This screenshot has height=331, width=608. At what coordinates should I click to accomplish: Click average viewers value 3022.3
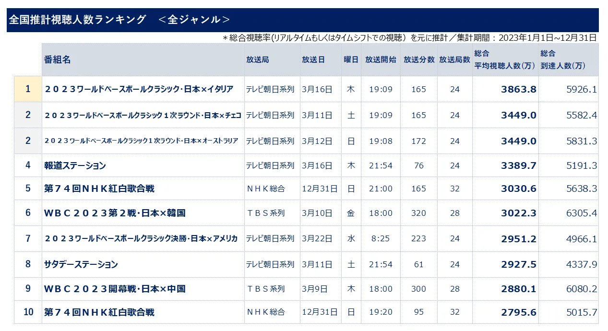click(519, 213)
